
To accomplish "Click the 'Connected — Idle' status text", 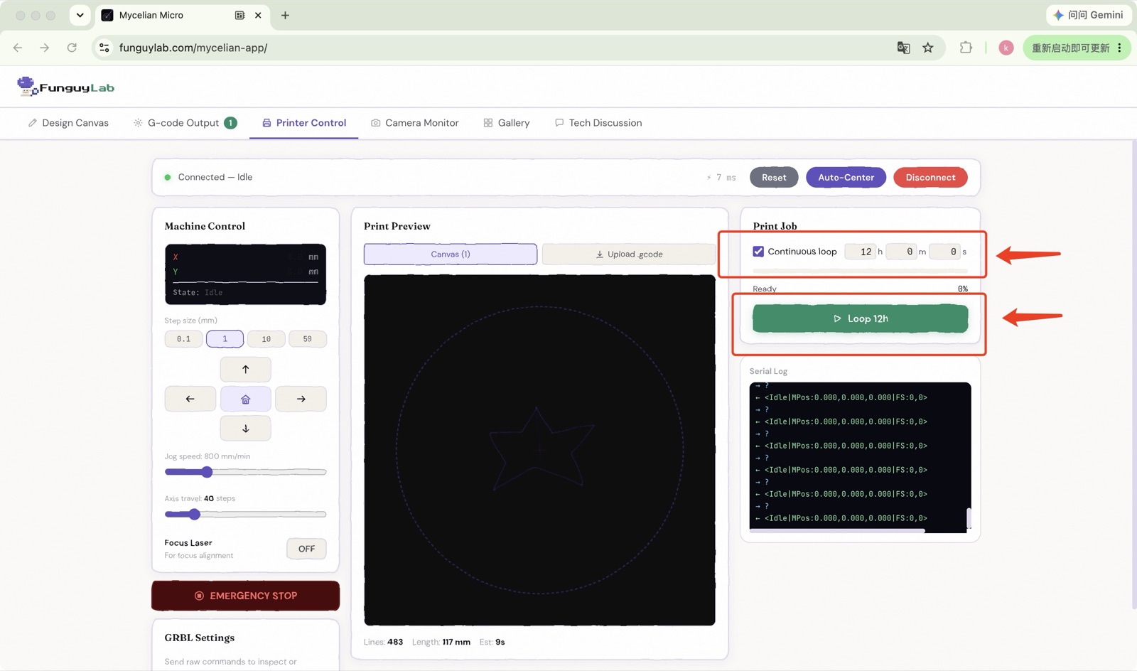I will point(215,177).
